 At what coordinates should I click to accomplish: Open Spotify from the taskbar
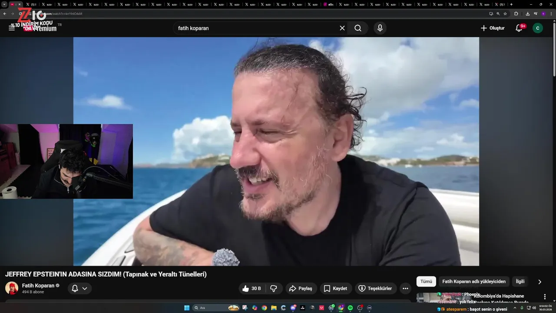351,308
